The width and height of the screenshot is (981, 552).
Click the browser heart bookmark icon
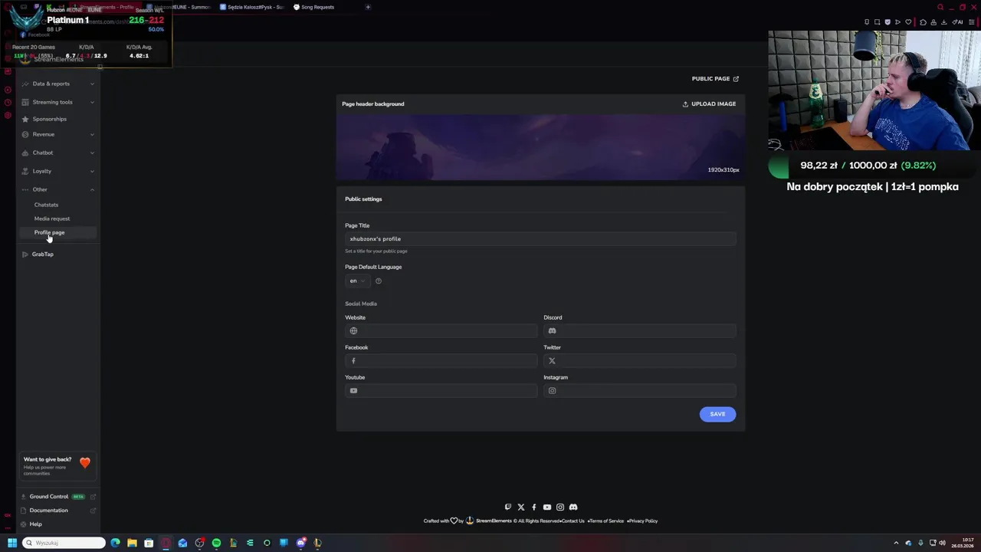tap(909, 22)
